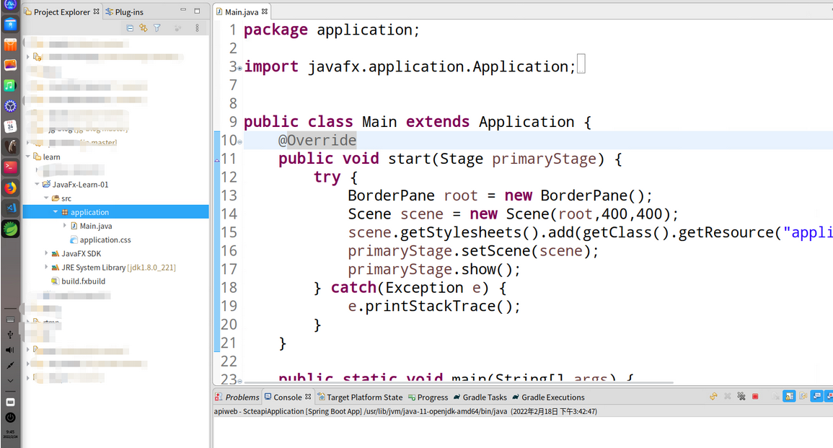
Task: Click the collapsed imports placeholder box
Action: [x=581, y=63]
